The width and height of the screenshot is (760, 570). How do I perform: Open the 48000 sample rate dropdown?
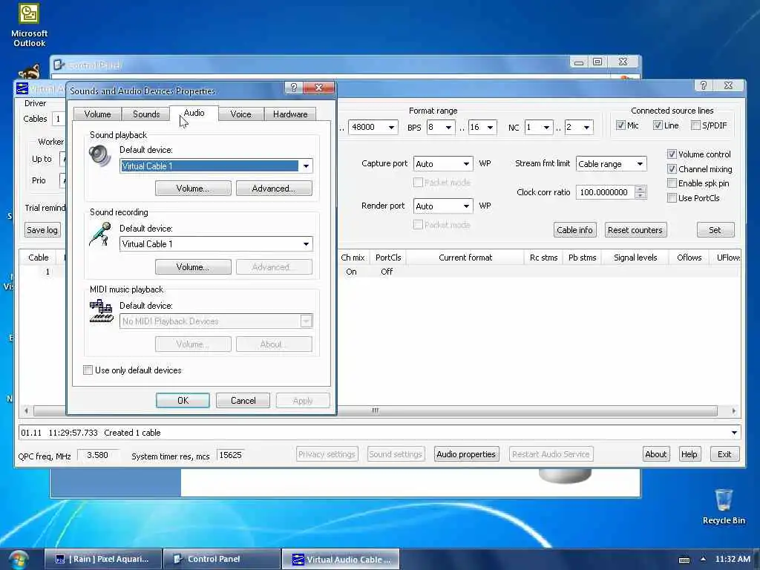click(x=391, y=128)
